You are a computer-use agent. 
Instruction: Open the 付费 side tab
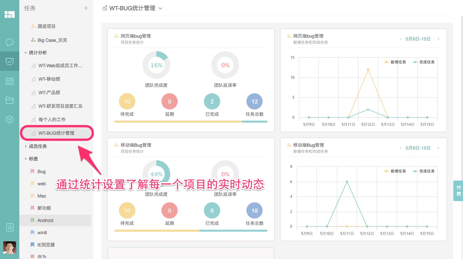coord(458,191)
